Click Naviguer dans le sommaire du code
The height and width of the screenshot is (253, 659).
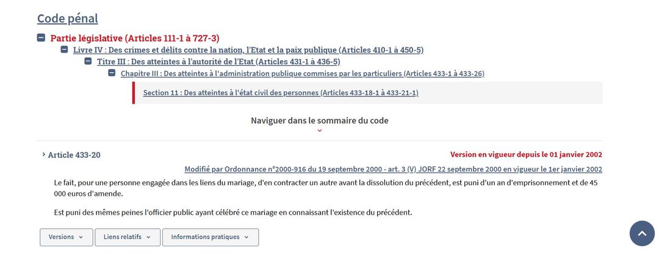(319, 120)
